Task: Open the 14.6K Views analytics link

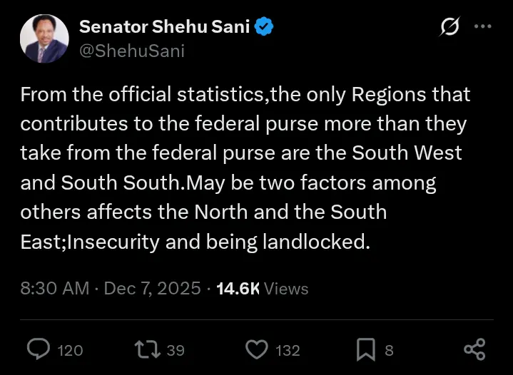Action: coord(263,289)
